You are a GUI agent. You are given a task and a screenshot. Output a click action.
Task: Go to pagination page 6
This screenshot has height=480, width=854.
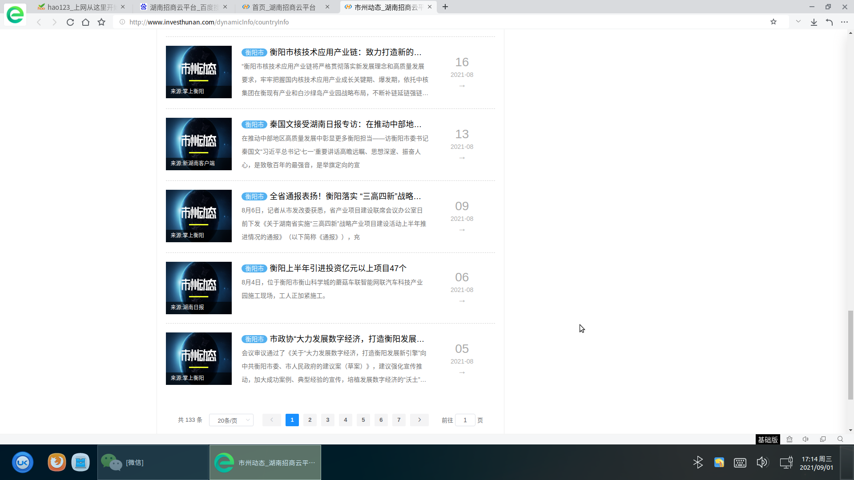pyautogui.click(x=381, y=420)
